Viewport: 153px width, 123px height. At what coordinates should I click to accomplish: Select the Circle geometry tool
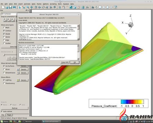107,7
